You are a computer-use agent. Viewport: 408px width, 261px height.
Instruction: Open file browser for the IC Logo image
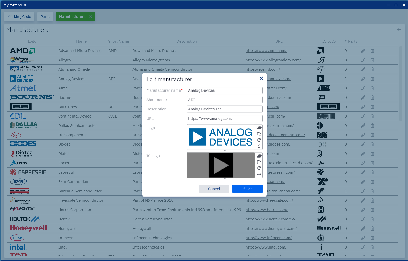point(259,156)
